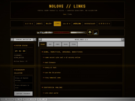Viewport: 135px width, 101px height.
Task: Switch to the TECH tab
Action: [73, 44]
